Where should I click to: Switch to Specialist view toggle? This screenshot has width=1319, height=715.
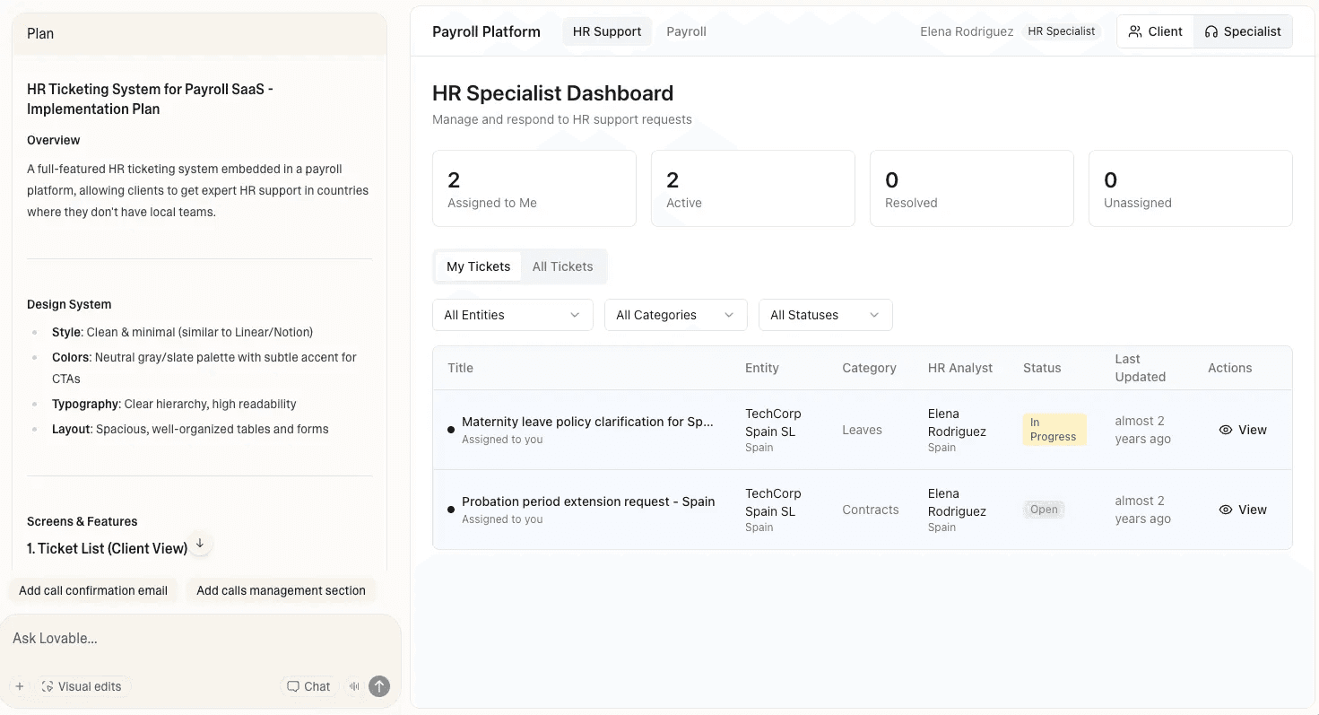click(1243, 31)
